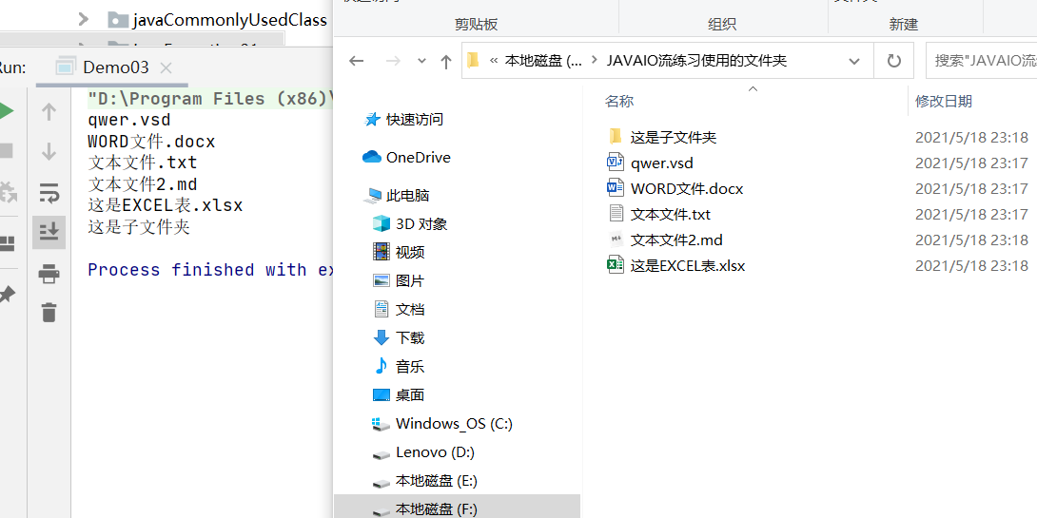Toggle the pin tab icon
1037x518 pixels.
click(6, 294)
